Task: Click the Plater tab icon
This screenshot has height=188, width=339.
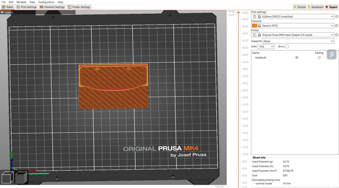Action: [x=3, y=7]
